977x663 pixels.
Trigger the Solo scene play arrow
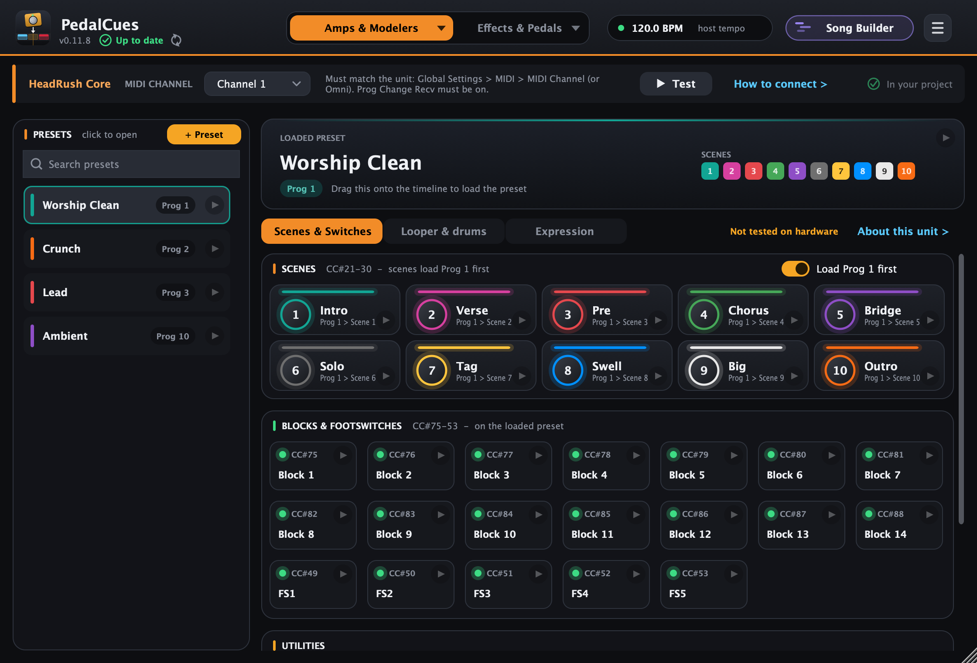386,376
